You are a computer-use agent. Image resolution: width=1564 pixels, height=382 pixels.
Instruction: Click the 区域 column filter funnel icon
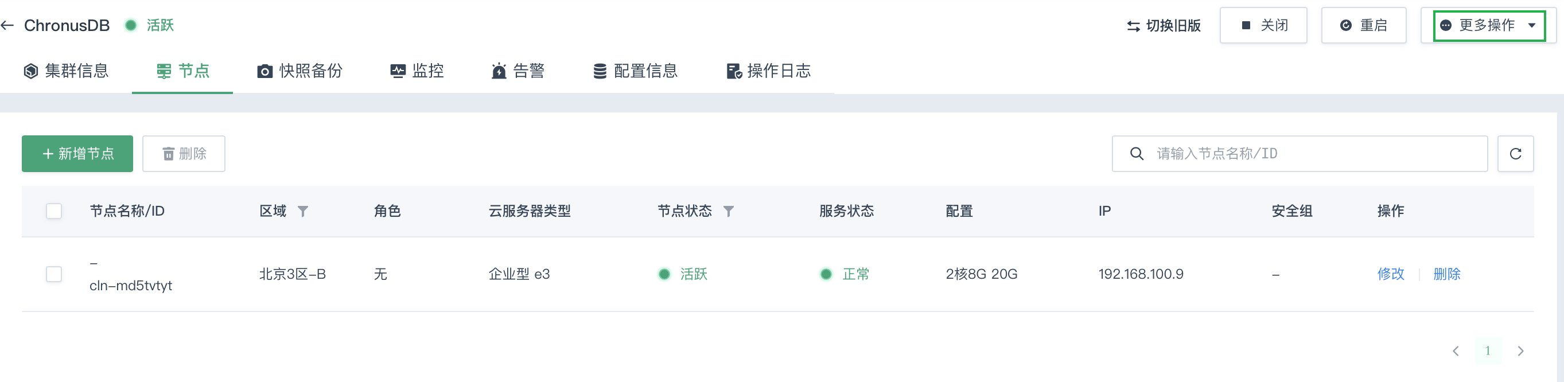point(303,211)
